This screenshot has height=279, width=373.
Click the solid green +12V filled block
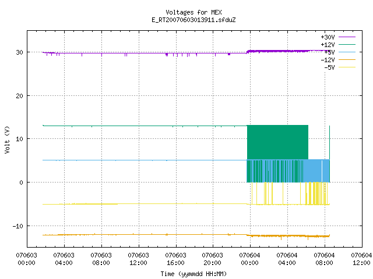(x=277, y=142)
